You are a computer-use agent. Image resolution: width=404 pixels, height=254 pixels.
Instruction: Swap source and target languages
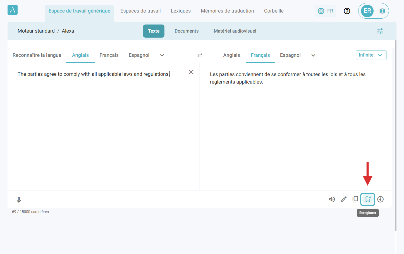tap(200, 55)
